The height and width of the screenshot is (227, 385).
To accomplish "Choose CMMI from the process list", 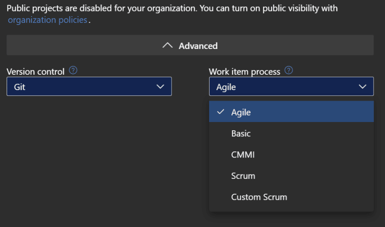I will coord(291,154).
